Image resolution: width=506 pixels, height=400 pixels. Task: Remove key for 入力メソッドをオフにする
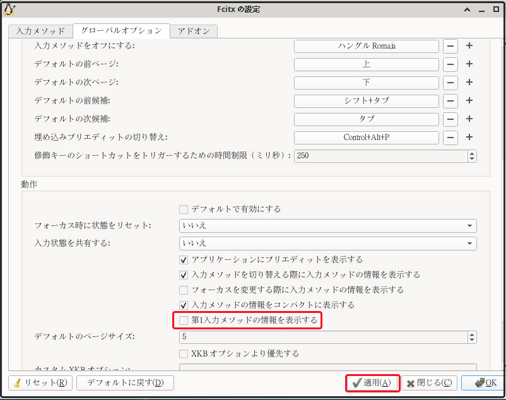pos(450,46)
